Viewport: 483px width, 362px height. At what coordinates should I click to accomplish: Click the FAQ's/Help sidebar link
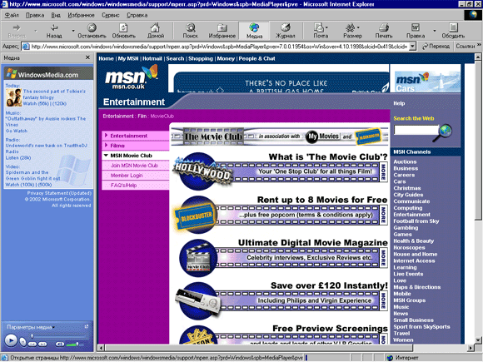(123, 185)
